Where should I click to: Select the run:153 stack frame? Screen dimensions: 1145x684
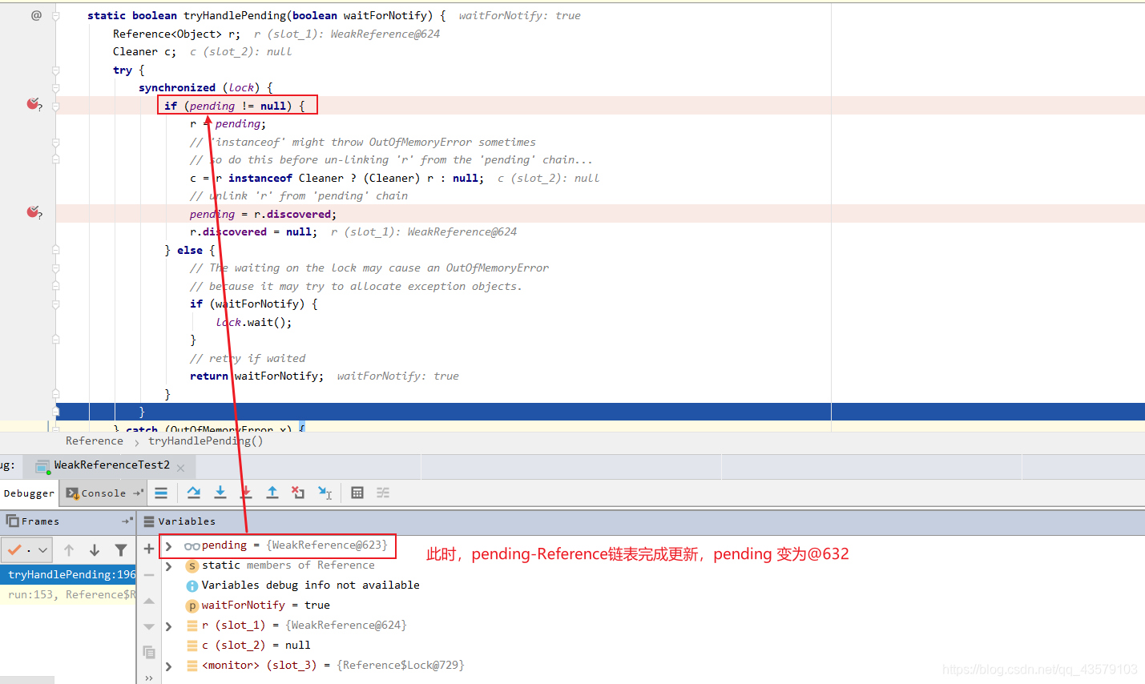(x=68, y=594)
